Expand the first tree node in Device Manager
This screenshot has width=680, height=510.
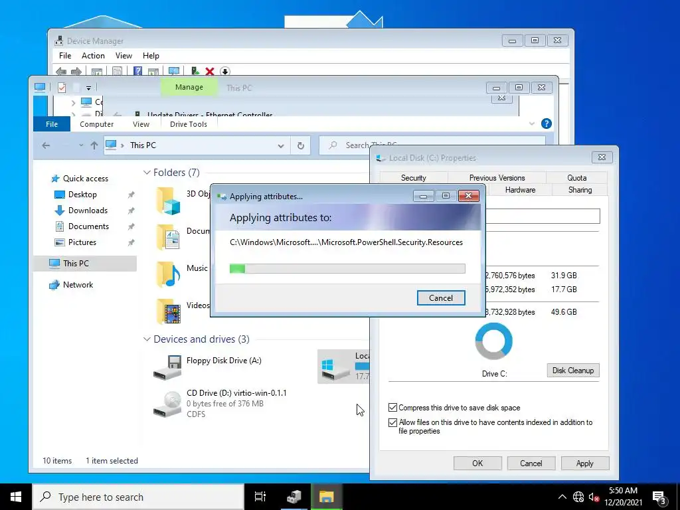click(73, 103)
